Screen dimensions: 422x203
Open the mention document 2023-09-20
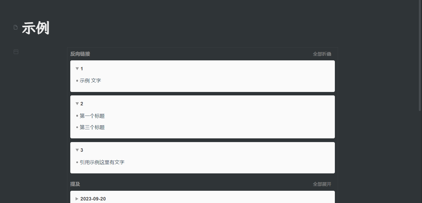(x=93, y=199)
